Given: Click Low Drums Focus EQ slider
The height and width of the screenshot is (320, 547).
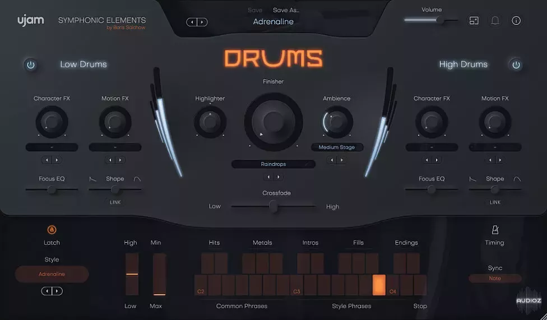Looking at the screenshot, I should pyautogui.click(x=52, y=190).
